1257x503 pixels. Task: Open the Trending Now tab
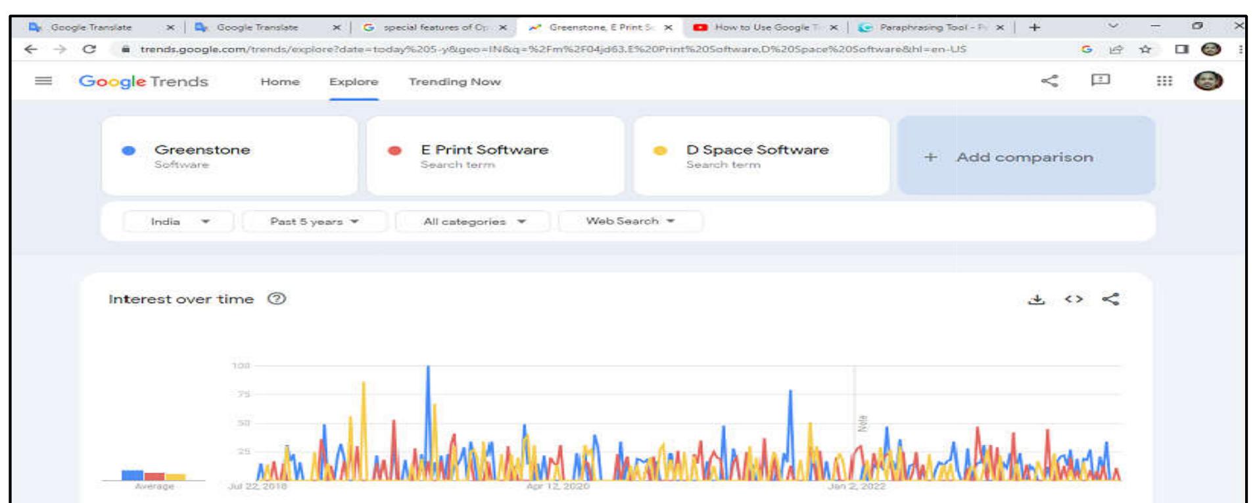pyautogui.click(x=454, y=82)
